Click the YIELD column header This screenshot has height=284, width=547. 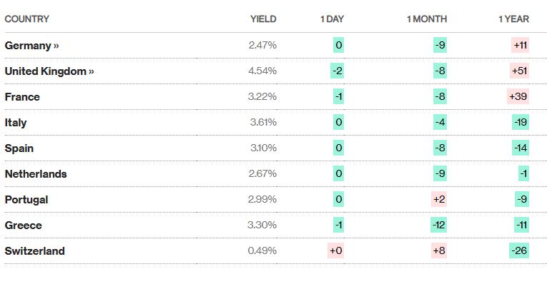point(263,19)
